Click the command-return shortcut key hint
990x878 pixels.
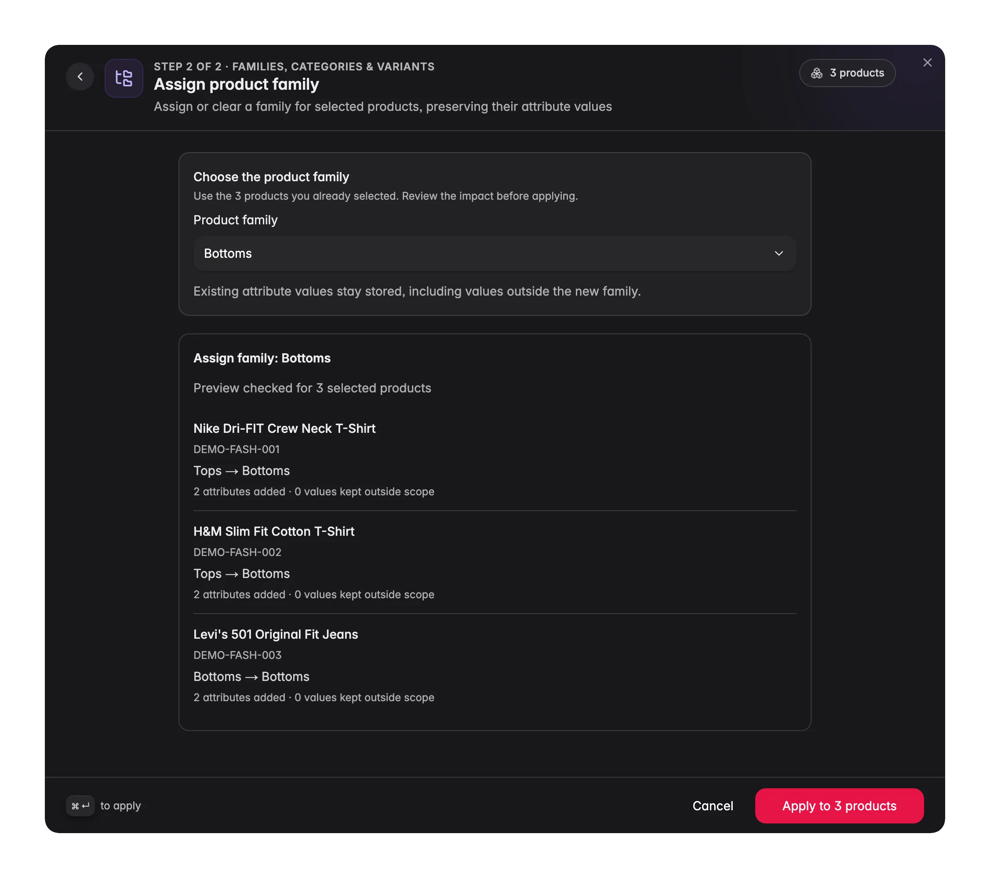click(80, 806)
